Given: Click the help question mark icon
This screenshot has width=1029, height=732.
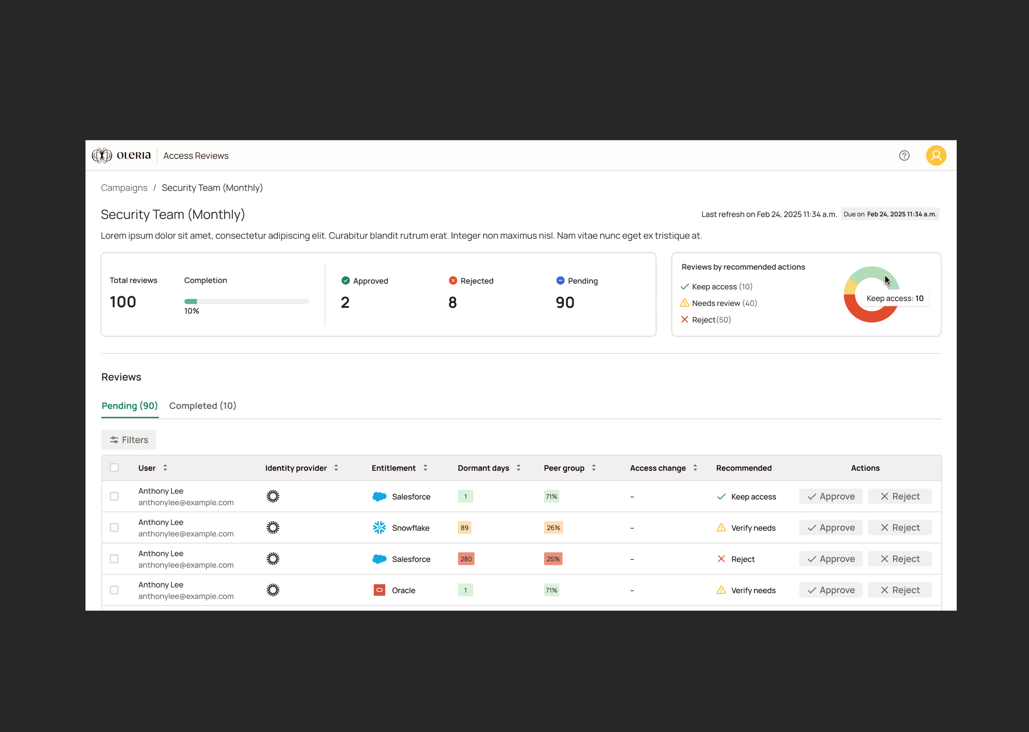Looking at the screenshot, I should point(904,156).
